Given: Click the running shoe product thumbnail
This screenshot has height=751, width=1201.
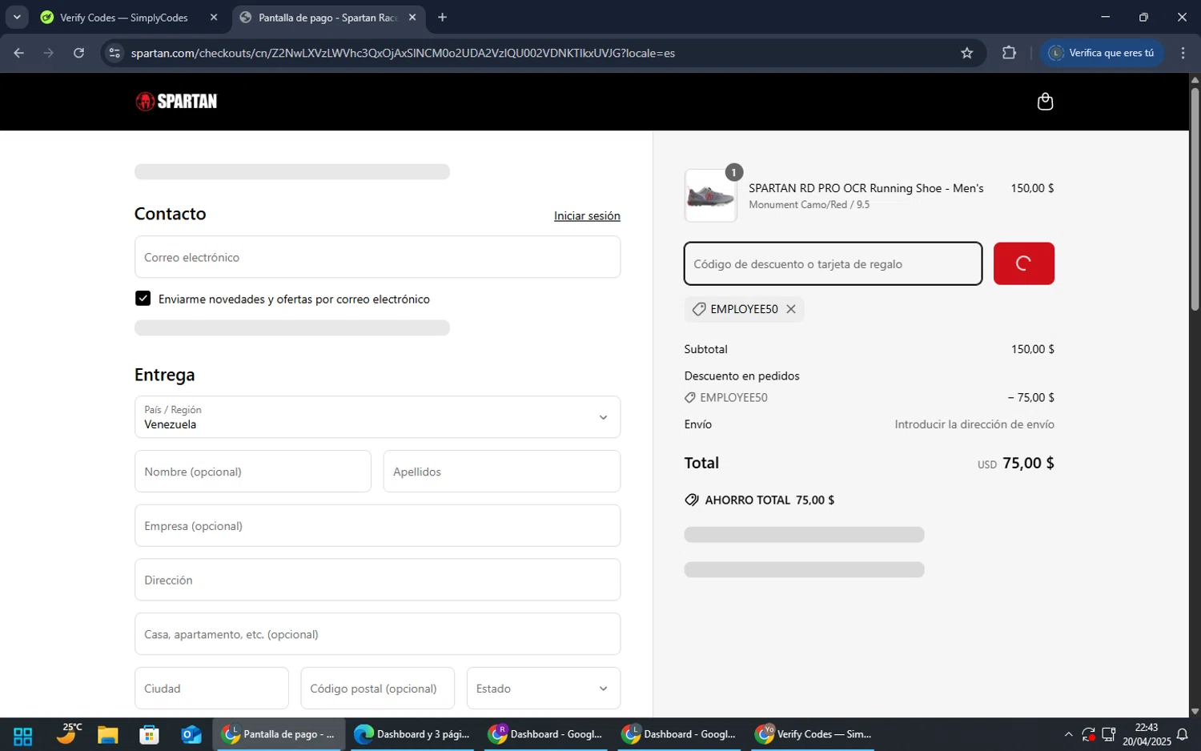Looking at the screenshot, I should [x=710, y=196].
